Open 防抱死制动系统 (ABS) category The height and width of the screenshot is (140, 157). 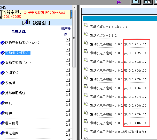[22, 43]
